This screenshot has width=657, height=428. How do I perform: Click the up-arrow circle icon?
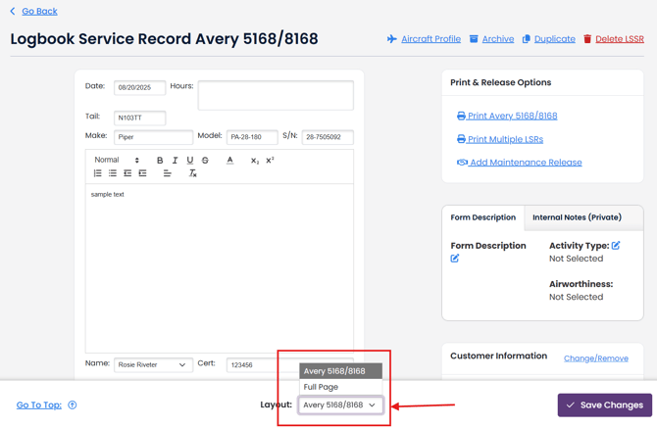pos(72,405)
